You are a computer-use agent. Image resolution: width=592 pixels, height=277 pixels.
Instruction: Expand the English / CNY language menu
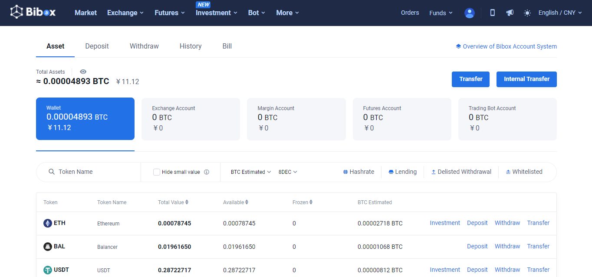pos(560,13)
